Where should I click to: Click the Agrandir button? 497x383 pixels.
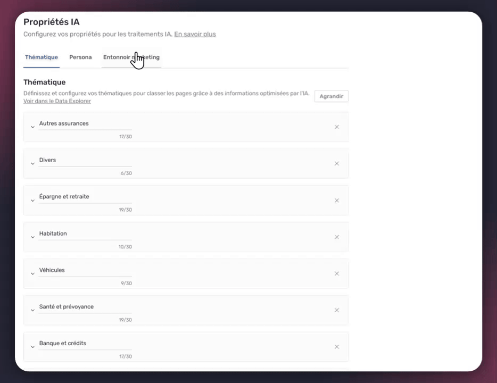click(x=331, y=96)
